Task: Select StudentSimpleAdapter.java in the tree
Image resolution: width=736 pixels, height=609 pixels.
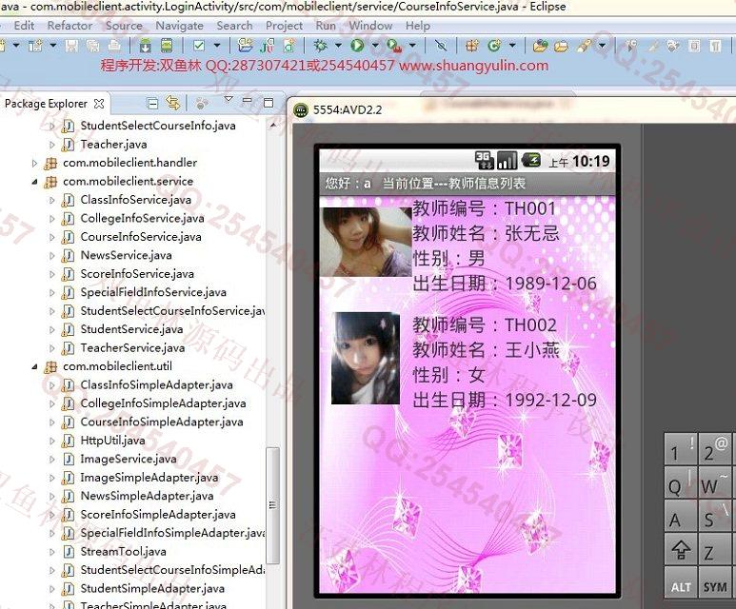Action: (x=152, y=589)
